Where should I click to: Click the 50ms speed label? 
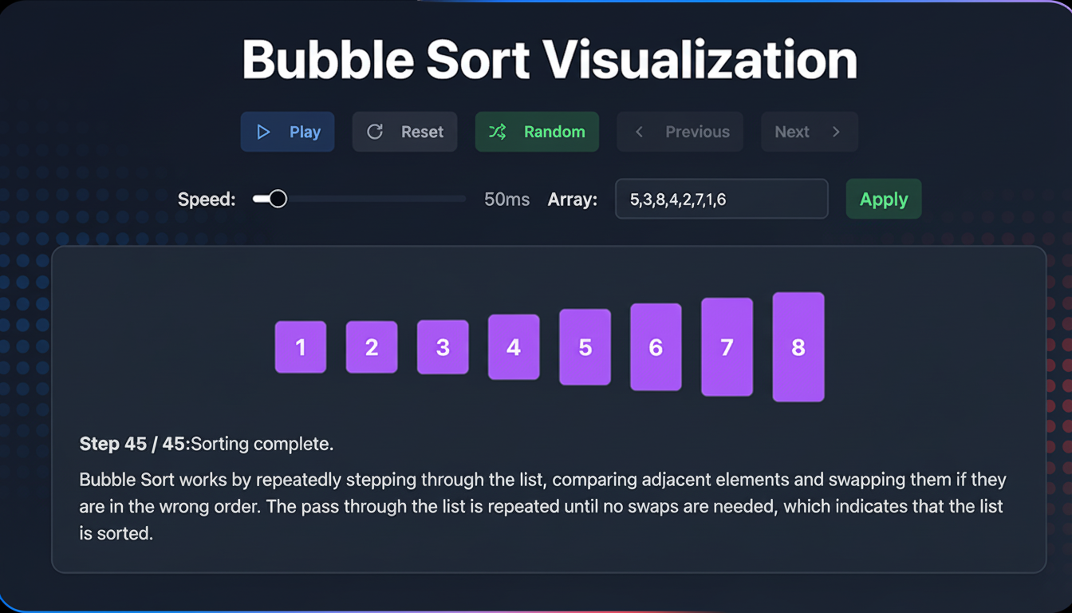point(506,200)
